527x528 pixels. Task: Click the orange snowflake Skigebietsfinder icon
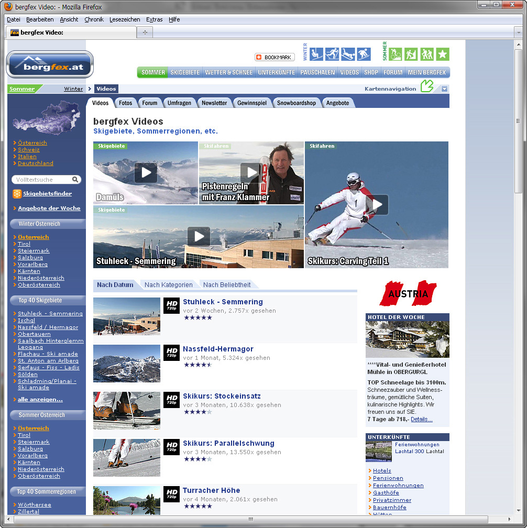17,194
